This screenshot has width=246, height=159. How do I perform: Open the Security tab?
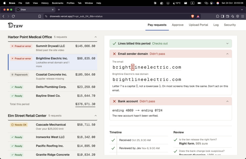tap(230, 25)
